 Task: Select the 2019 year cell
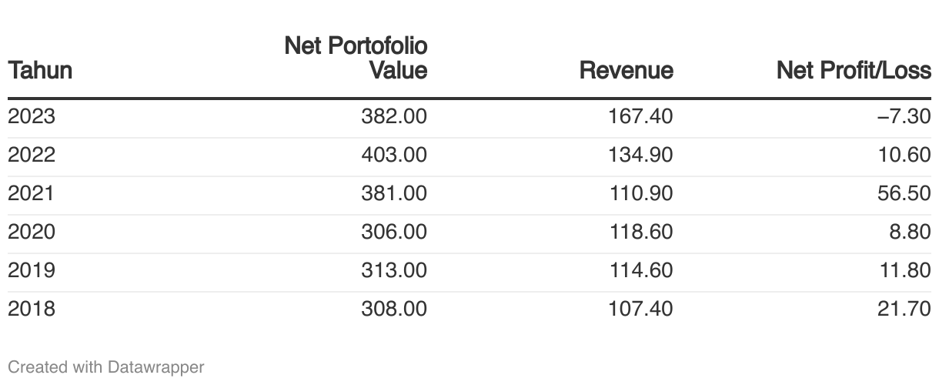tap(32, 271)
